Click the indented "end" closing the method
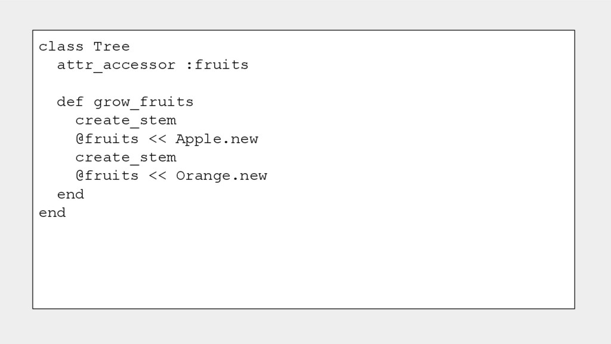The width and height of the screenshot is (611, 344). pos(70,195)
